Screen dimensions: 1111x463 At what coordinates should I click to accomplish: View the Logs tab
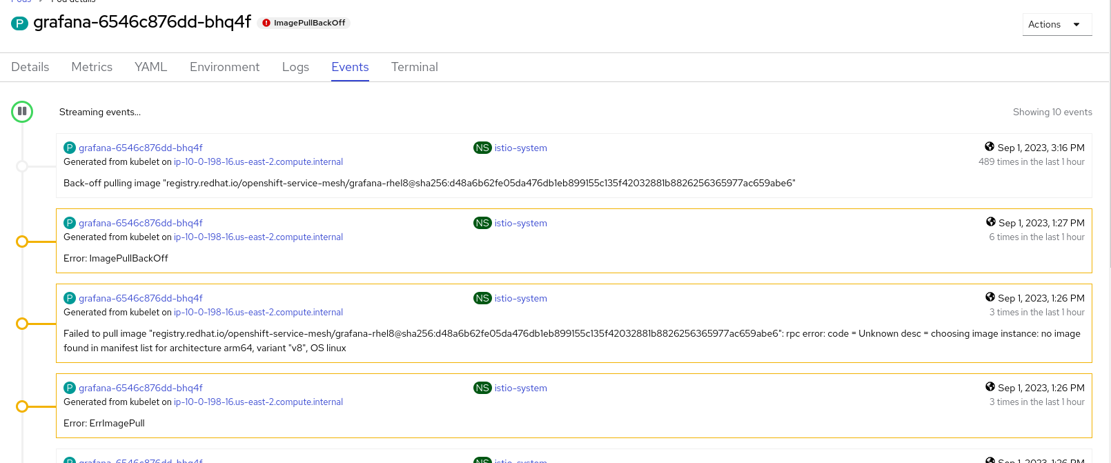(295, 67)
